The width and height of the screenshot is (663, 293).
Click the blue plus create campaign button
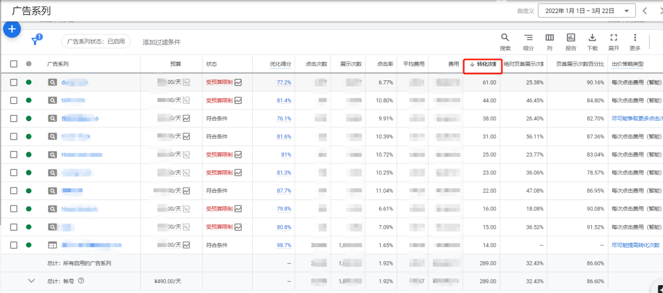12,29
